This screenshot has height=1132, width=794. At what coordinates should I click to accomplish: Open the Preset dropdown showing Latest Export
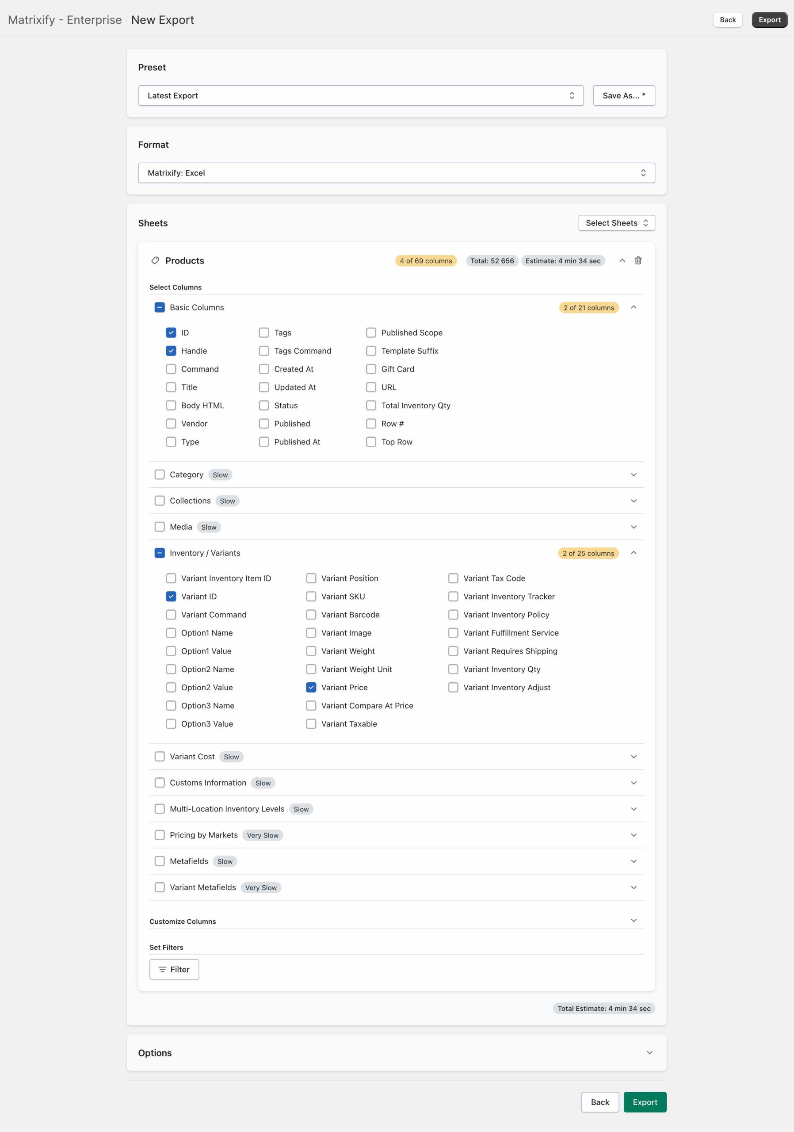click(x=360, y=96)
